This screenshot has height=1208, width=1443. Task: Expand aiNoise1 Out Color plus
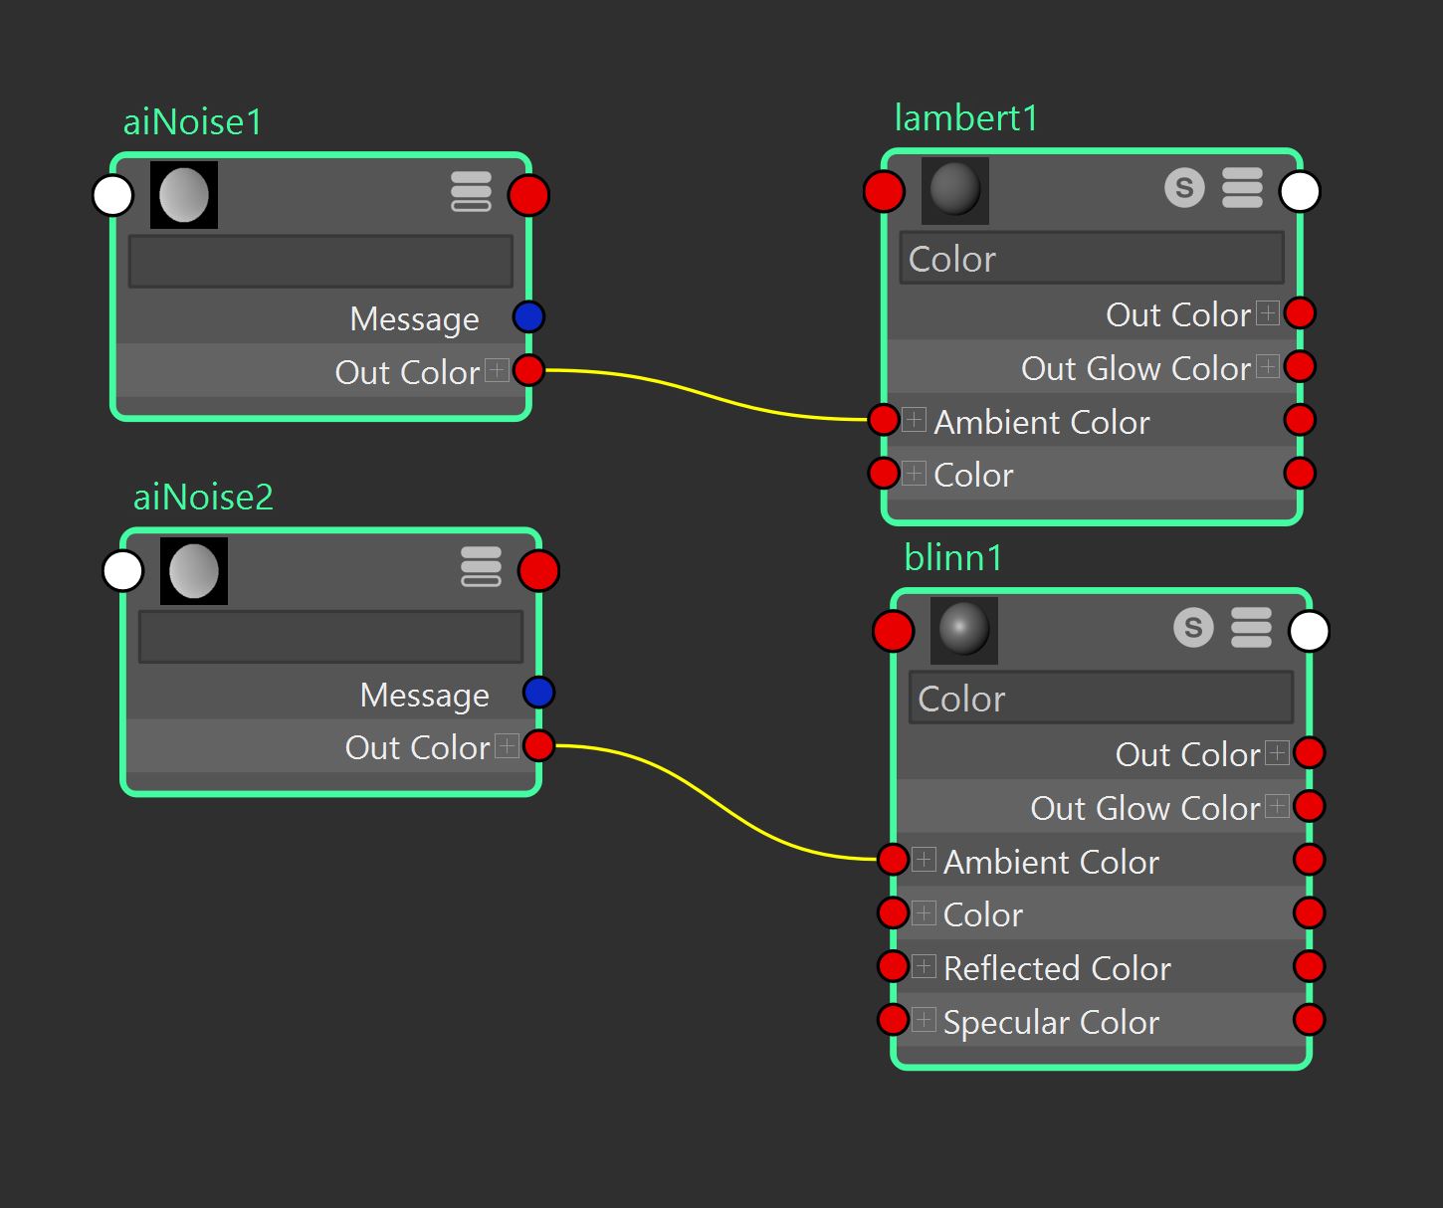(496, 371)
